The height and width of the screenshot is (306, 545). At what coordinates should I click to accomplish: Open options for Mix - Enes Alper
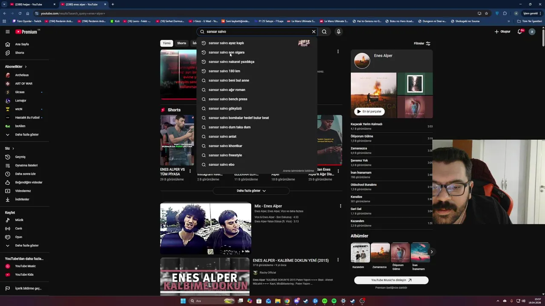[340, 206]
